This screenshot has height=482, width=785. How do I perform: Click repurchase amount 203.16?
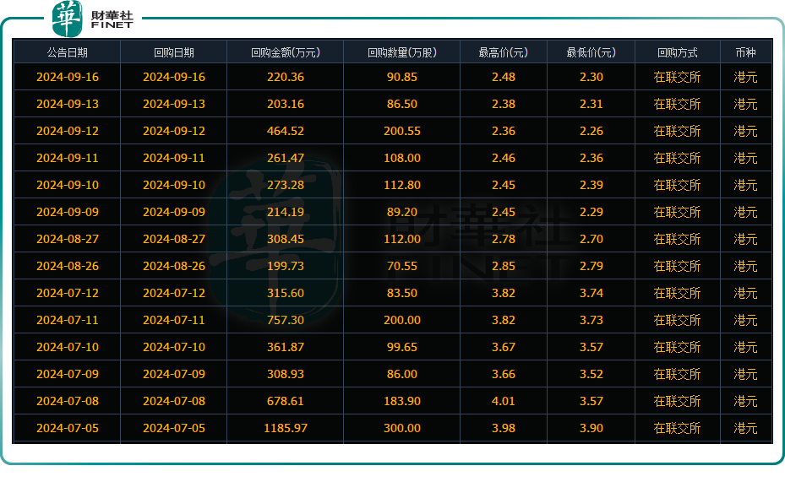286,104
